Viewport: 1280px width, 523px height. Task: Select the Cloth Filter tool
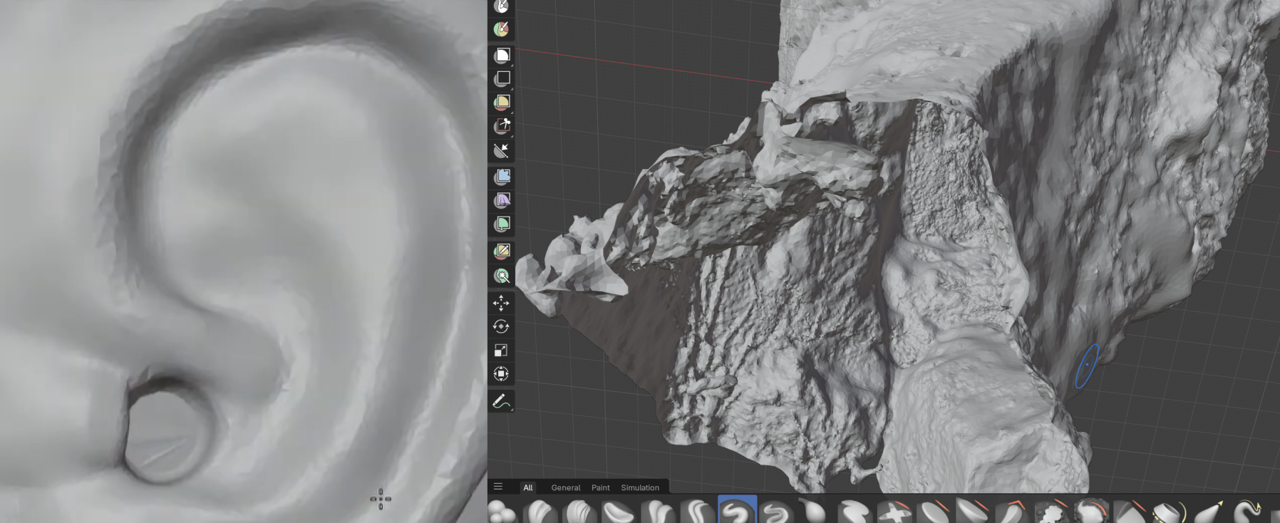pyautogui.click(x=502, y=200)
